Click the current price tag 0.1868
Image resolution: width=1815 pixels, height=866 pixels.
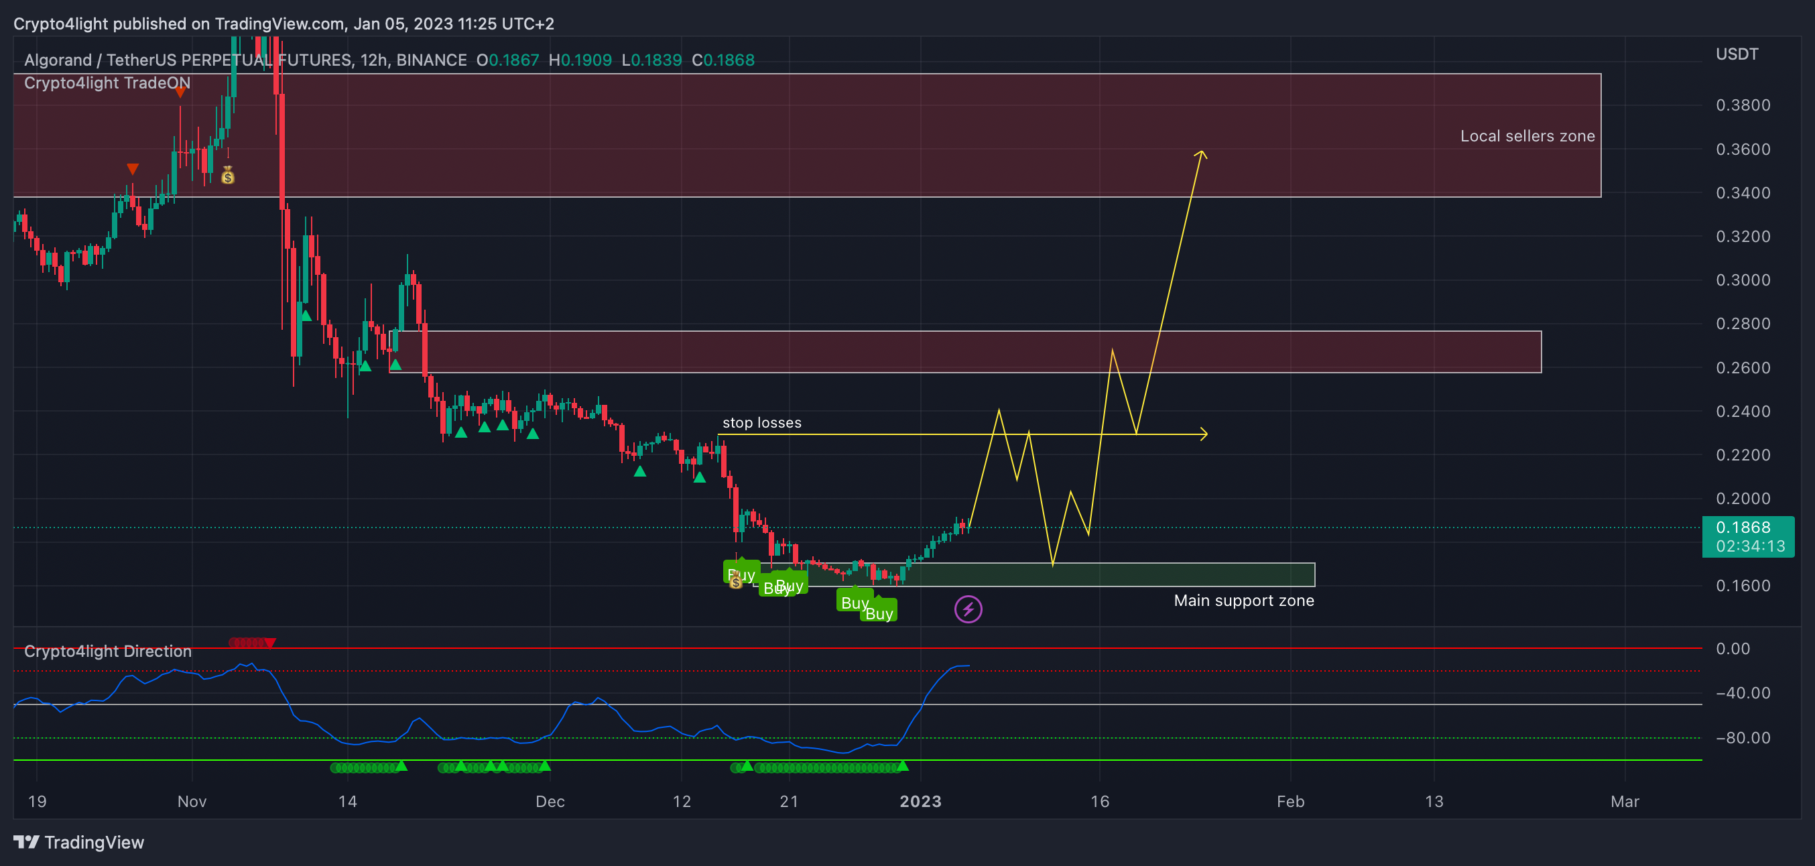click(1747, 537)
